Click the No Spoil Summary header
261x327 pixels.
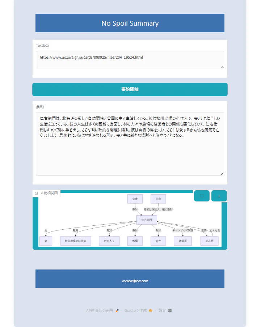click(x=130, y=23)
